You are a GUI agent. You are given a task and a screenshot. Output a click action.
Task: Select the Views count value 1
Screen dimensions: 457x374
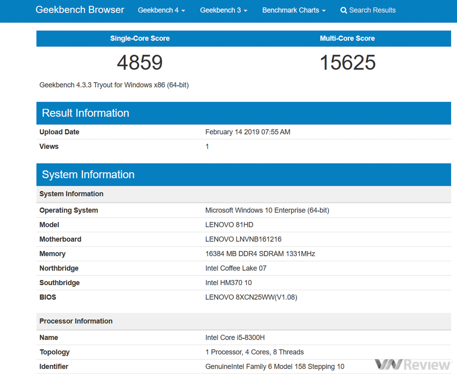[207, 146]
